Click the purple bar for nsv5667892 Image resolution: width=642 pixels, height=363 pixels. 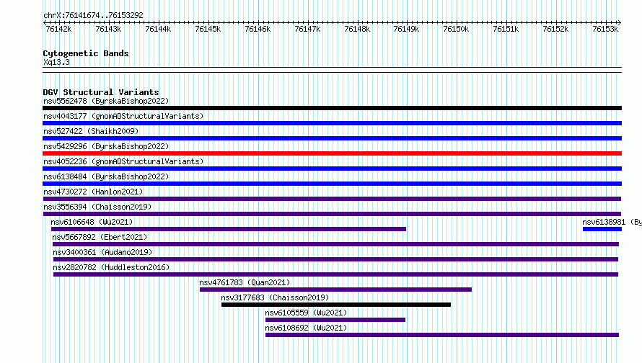[335, 244]
